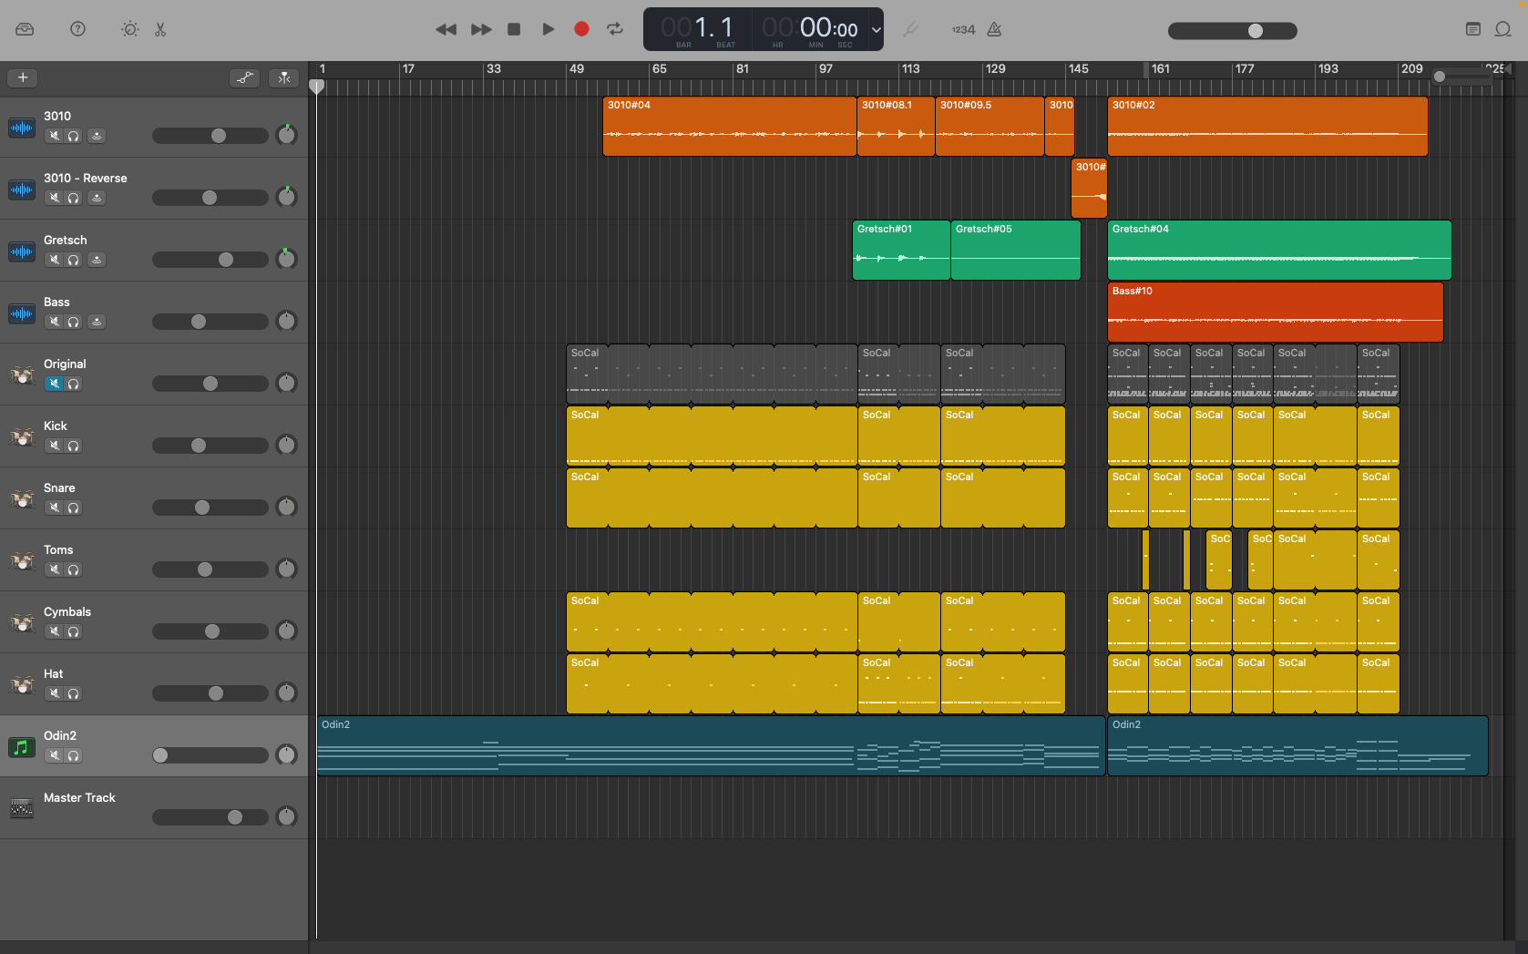Select the Cymbals track name

point(67,611)
